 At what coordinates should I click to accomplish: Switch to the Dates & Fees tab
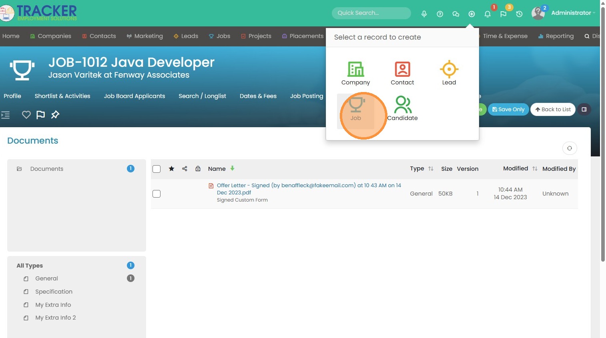[258, 96]
